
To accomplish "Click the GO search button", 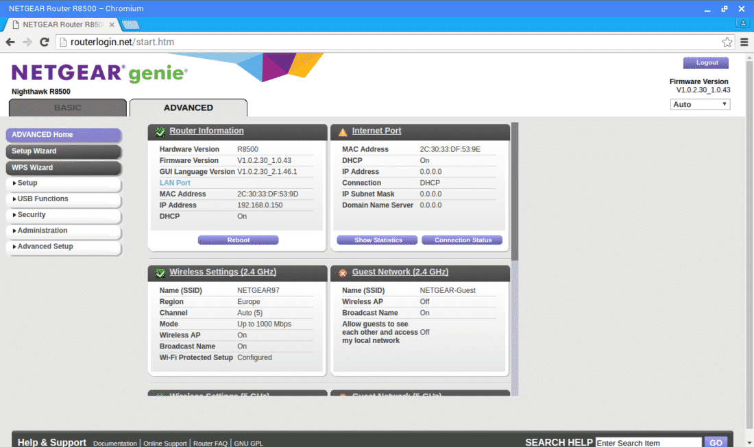I will click(x=716, y=442).
